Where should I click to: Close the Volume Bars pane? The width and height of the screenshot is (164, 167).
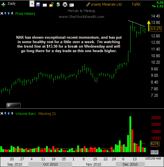click(2, 113)
